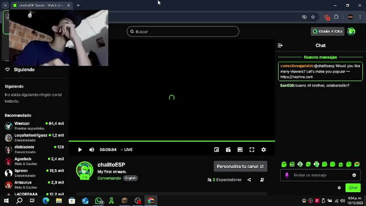Open the moderator user-shield icon
This screenshot has height=206, width=366.
(x=262, y=180)
